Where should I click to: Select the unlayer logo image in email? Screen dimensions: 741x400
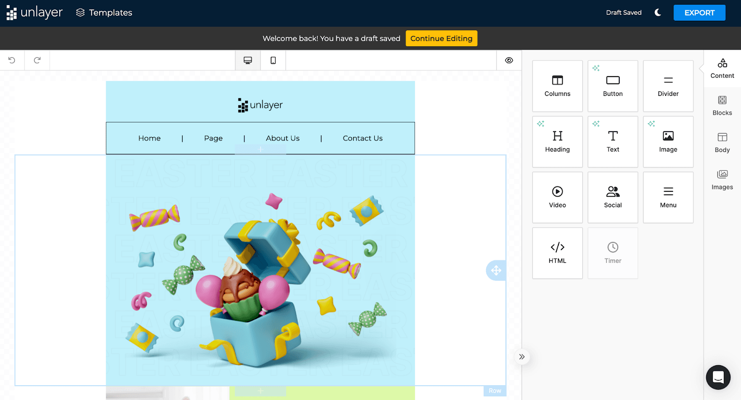pyautogui.click(x=260, y=105)
